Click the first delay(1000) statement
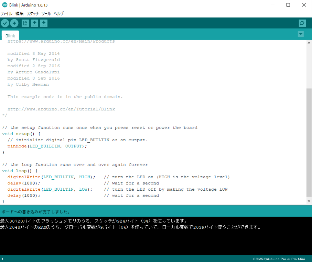This screenshot has width=312, height=262. (x=24, y=183)
